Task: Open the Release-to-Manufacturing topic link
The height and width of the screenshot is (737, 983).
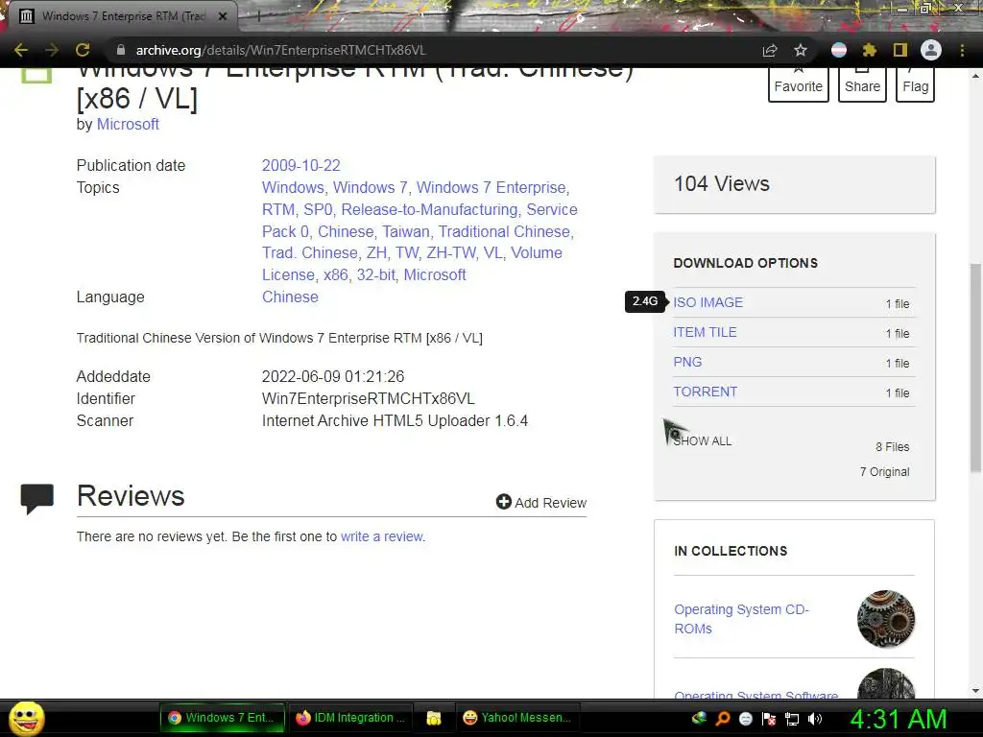Action: click(429, 209)
